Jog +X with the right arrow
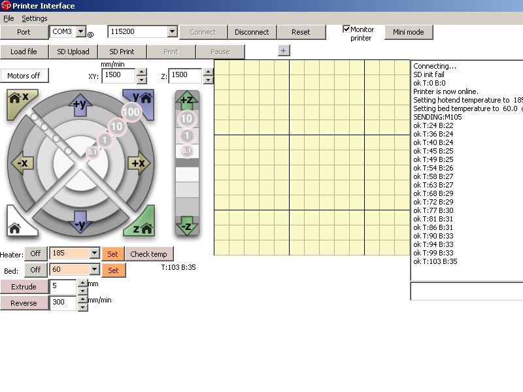 139,163
